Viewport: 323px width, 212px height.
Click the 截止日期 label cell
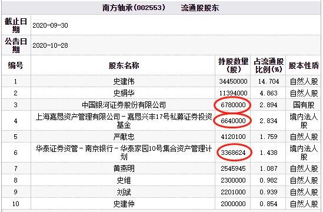click(16, 25)
